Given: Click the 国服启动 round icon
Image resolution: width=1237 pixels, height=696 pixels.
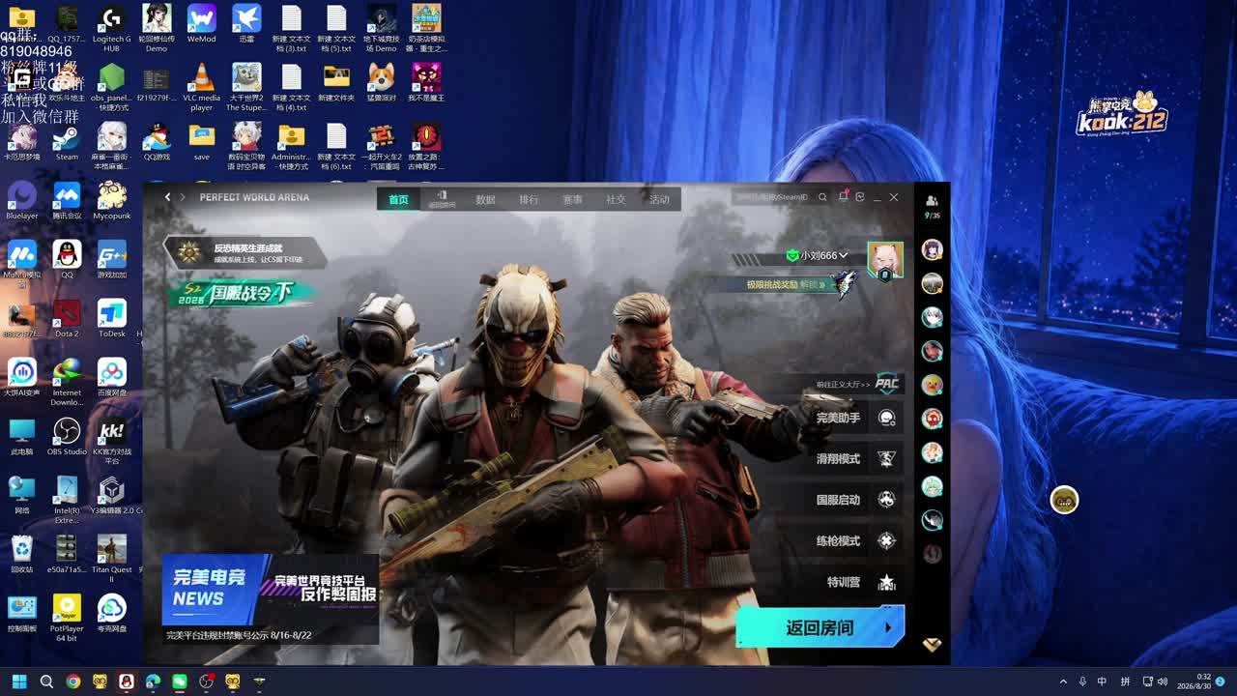Looking at the screenshot, I should click(x=886, y=500).
